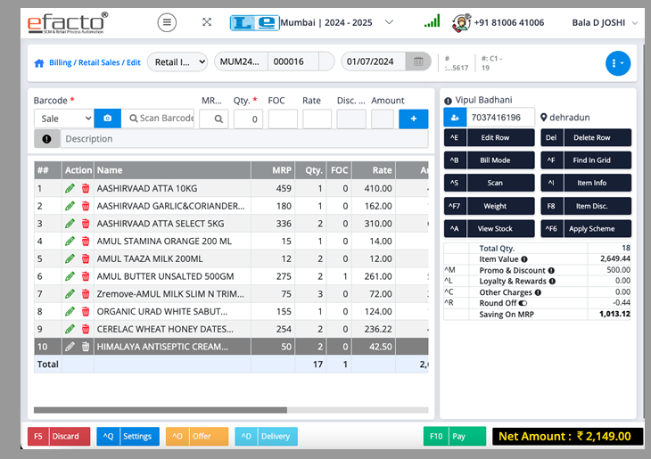
Task: Click the F10 Pay button
Action: pyautogui.click(x=455, y=436)
